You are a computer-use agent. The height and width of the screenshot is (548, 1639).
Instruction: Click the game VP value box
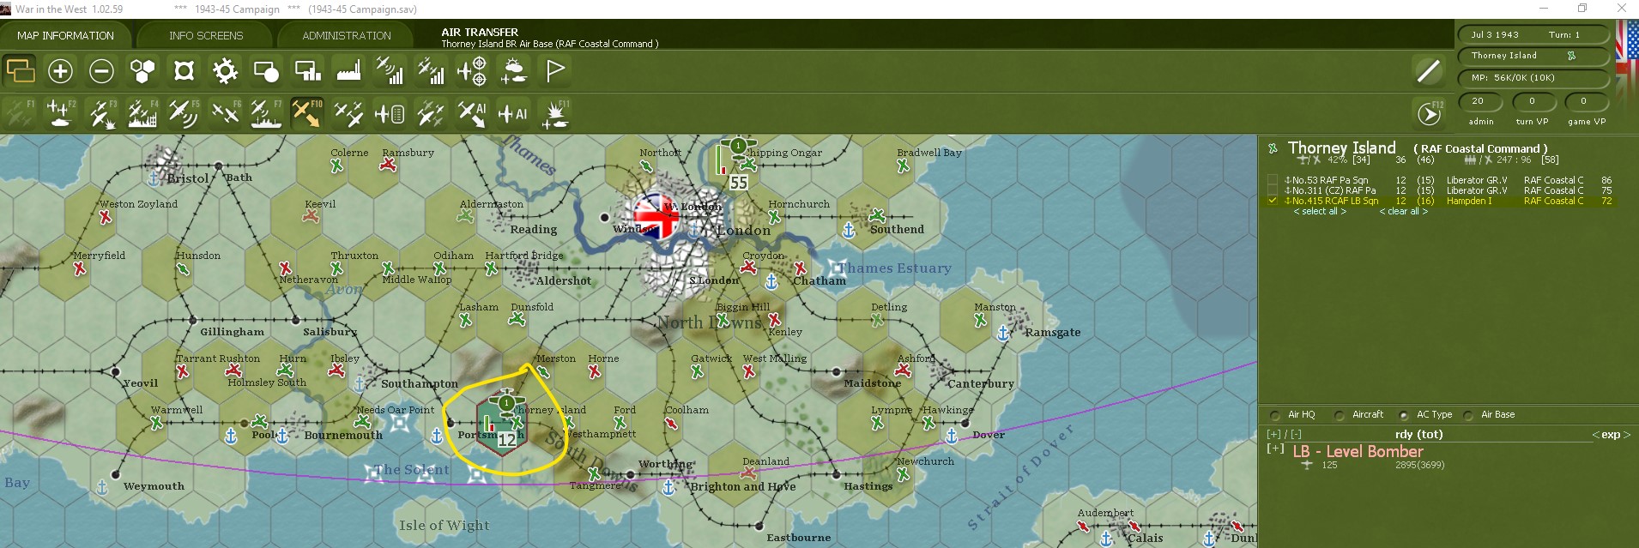(1586, 101)
